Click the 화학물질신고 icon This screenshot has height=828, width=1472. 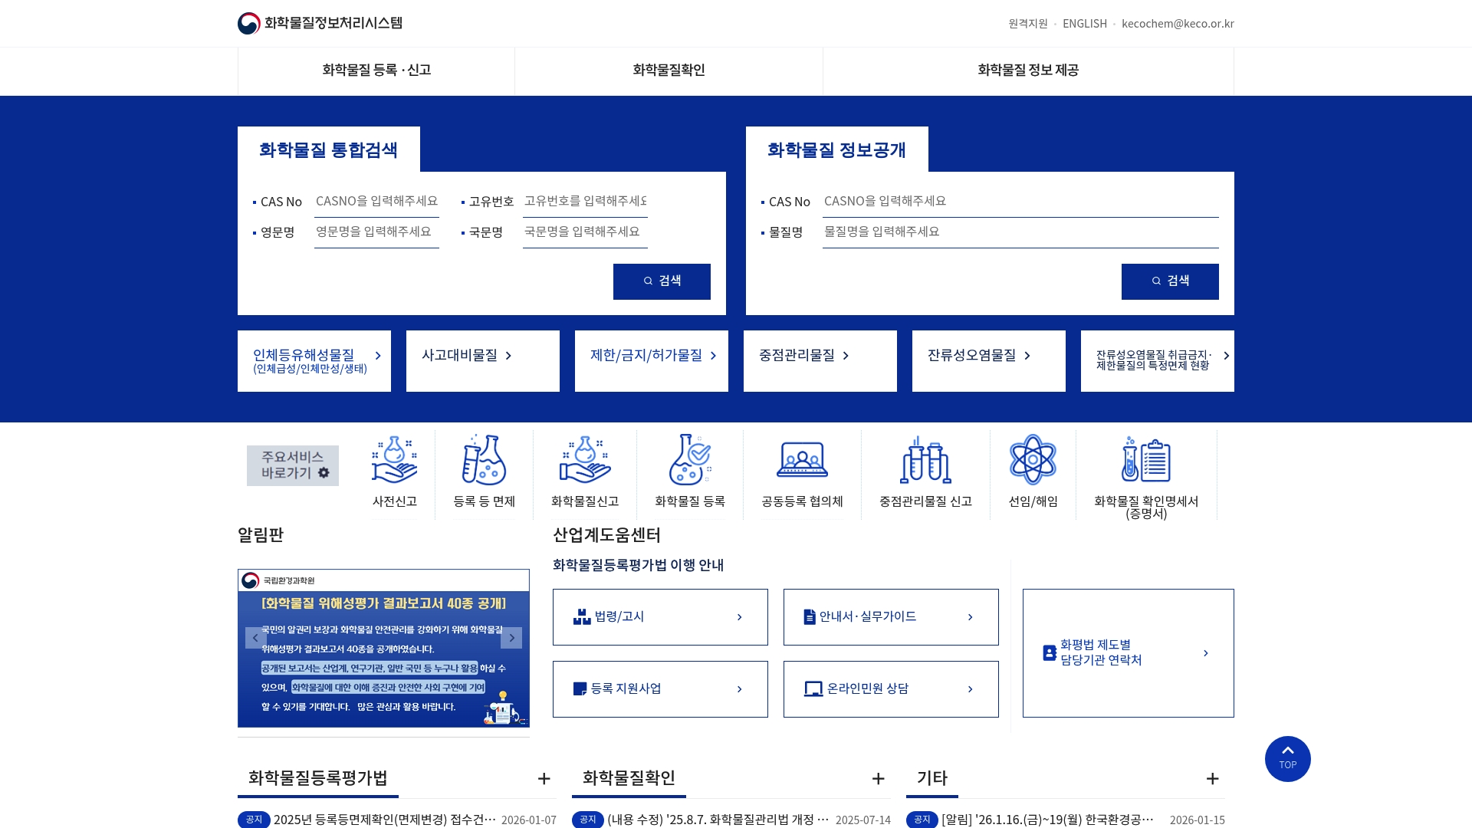(584, 460)
